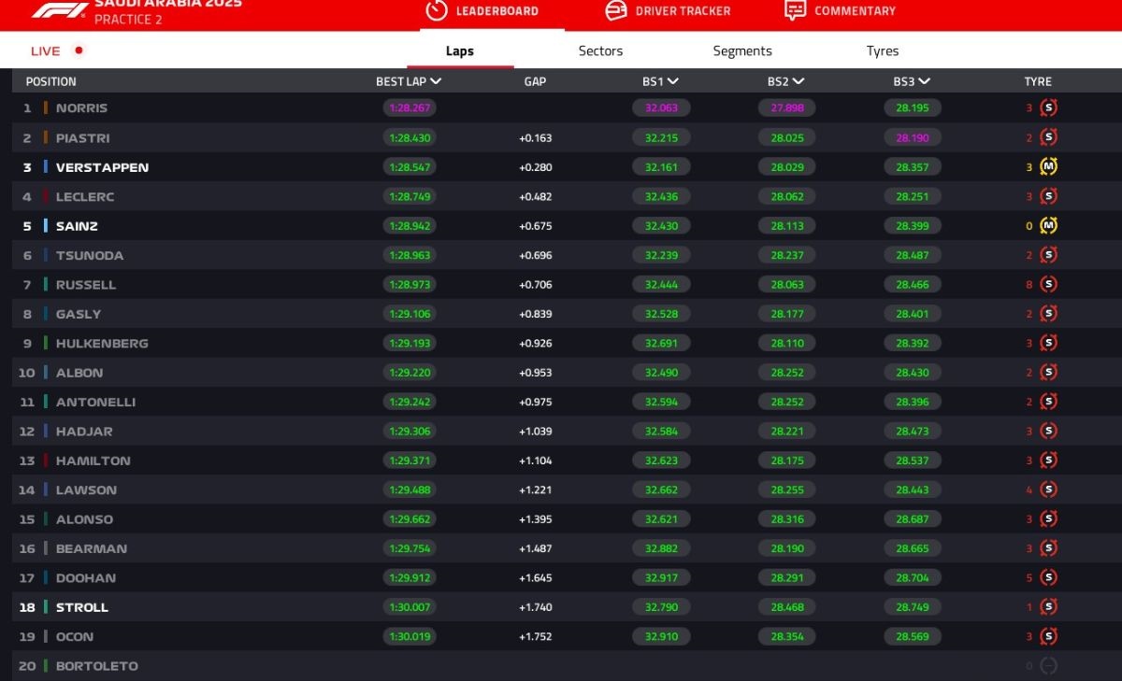1122x681 pixels.
Task: Open the BS1 column dropdown
Action: (673, 82)
